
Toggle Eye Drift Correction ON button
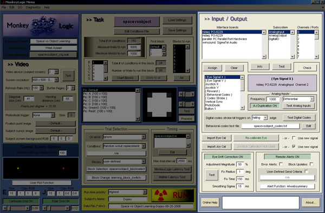(227, 157)
